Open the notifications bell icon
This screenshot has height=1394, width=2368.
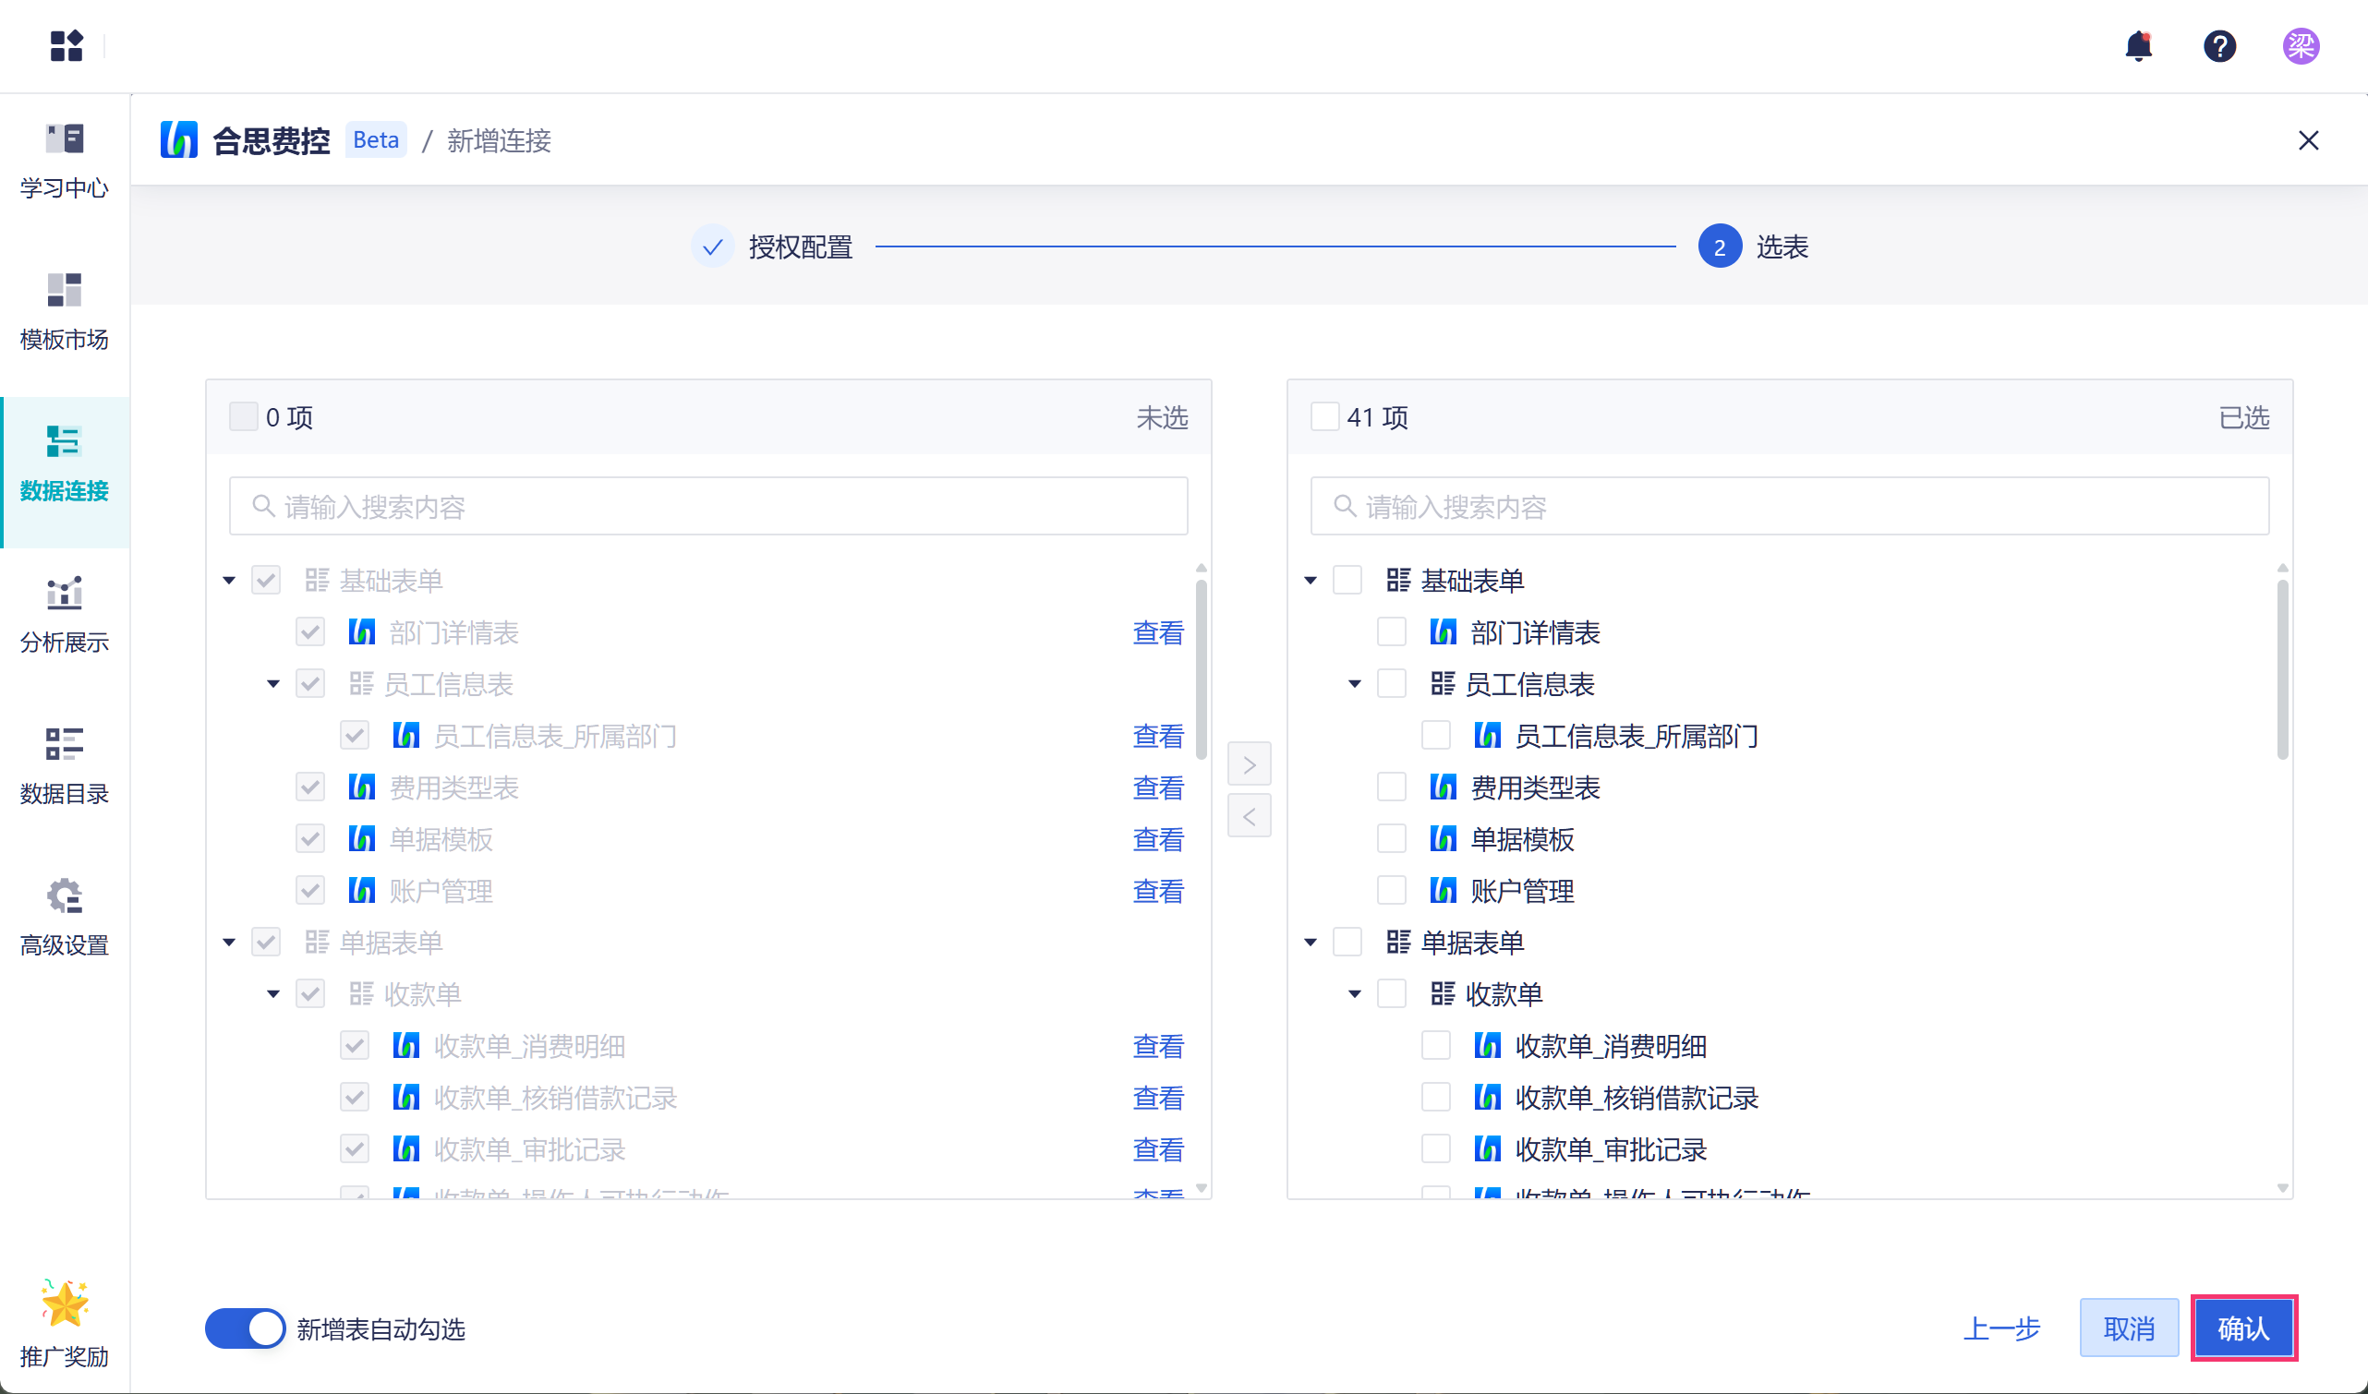(x=2138, y=45)
